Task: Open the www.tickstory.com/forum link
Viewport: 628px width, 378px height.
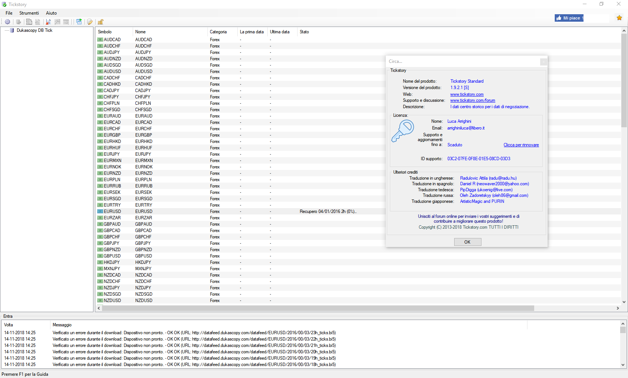Action: point(472,100)
